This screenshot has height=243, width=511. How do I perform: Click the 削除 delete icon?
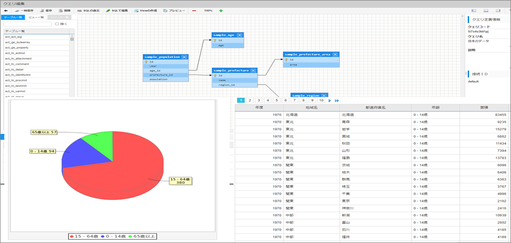click(x=61, y=11)
